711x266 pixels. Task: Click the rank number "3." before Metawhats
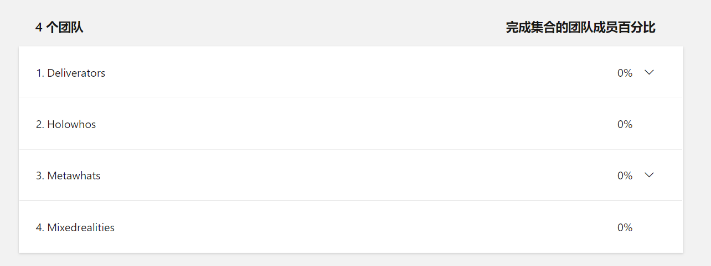pyautogui.click(x=40, y=175)
